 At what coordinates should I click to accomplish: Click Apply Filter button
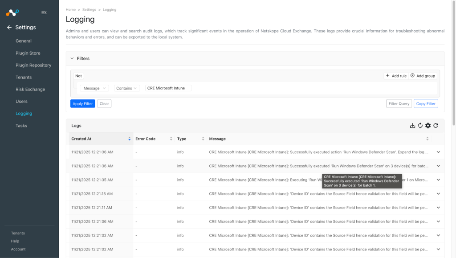(82, 103)
